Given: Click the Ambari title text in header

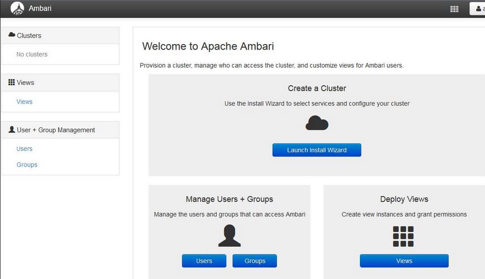Looking at the screenshot, I should (x=40, y=8).
